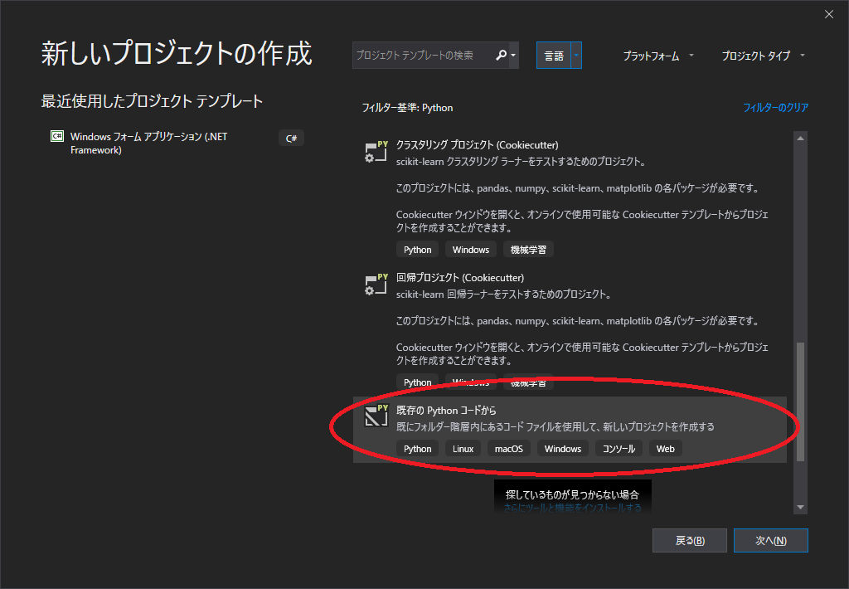849x589 pixels.
Task: Toggle the macOS tag filter
Action: 507,448
